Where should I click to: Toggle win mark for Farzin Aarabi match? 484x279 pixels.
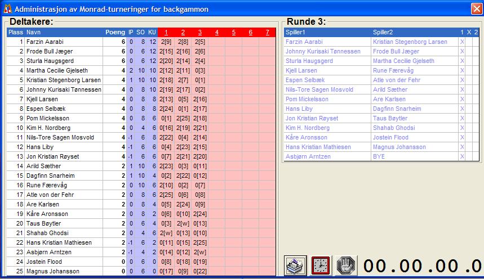click(462, 42)
